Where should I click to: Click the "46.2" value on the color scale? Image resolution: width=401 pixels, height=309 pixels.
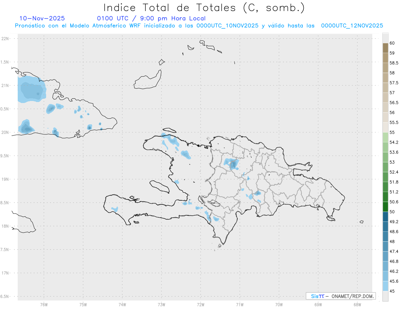pyautogui.click(x=394, y=271)
